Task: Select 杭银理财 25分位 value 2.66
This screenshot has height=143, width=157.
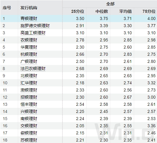Action: click(x=80, y=54)
